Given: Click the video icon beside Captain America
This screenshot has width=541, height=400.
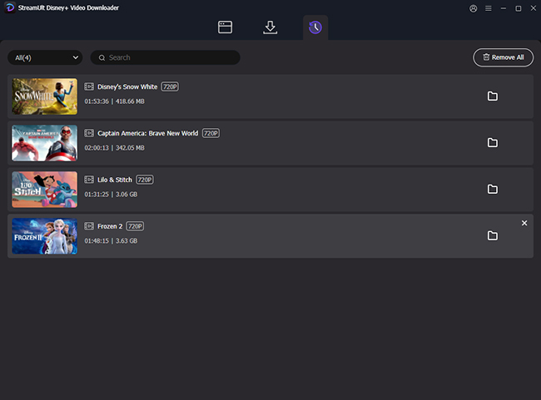Looking at the screenshot, I should 89,133.
